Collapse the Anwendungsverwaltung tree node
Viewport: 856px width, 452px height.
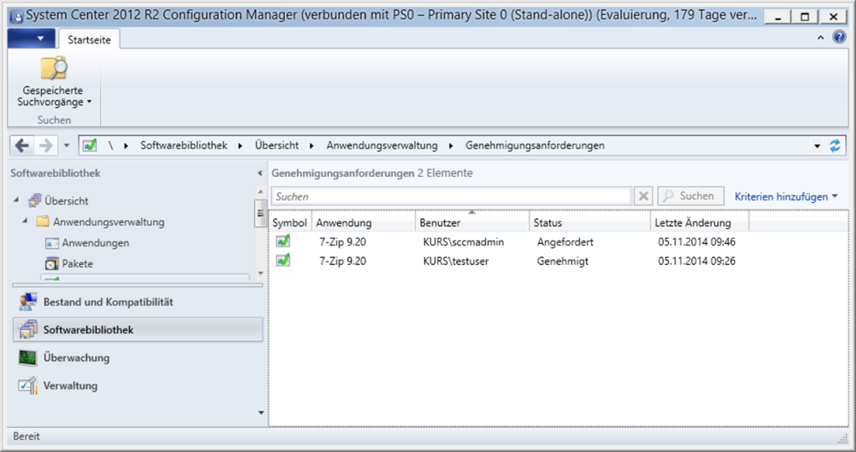tap(25, 221)
